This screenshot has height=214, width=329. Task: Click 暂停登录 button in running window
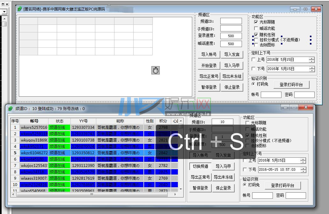point(201,188)
